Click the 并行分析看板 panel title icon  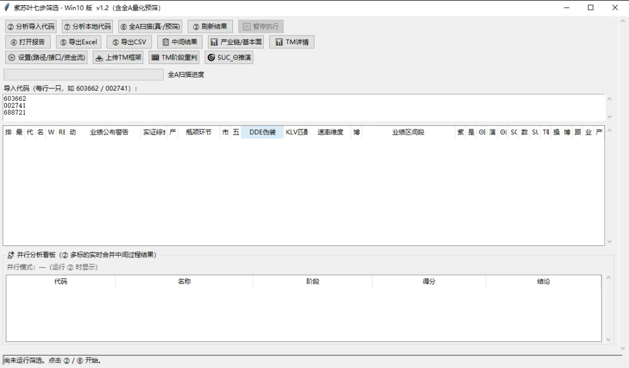pos(11,254)
